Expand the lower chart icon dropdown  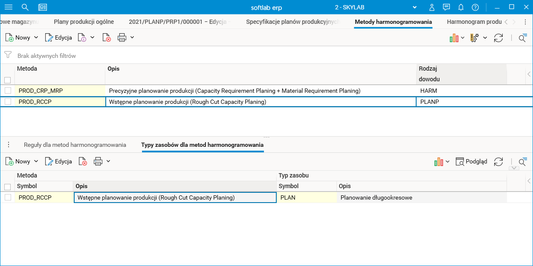click(448, 161)
